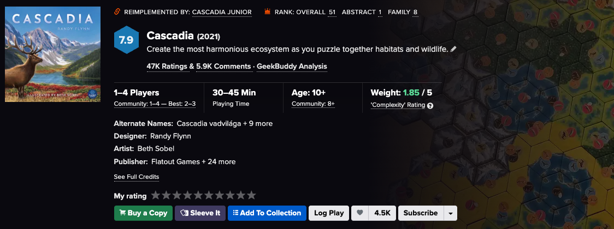
Task: Open the 47K Ratings link
Action: coord(167,67)
